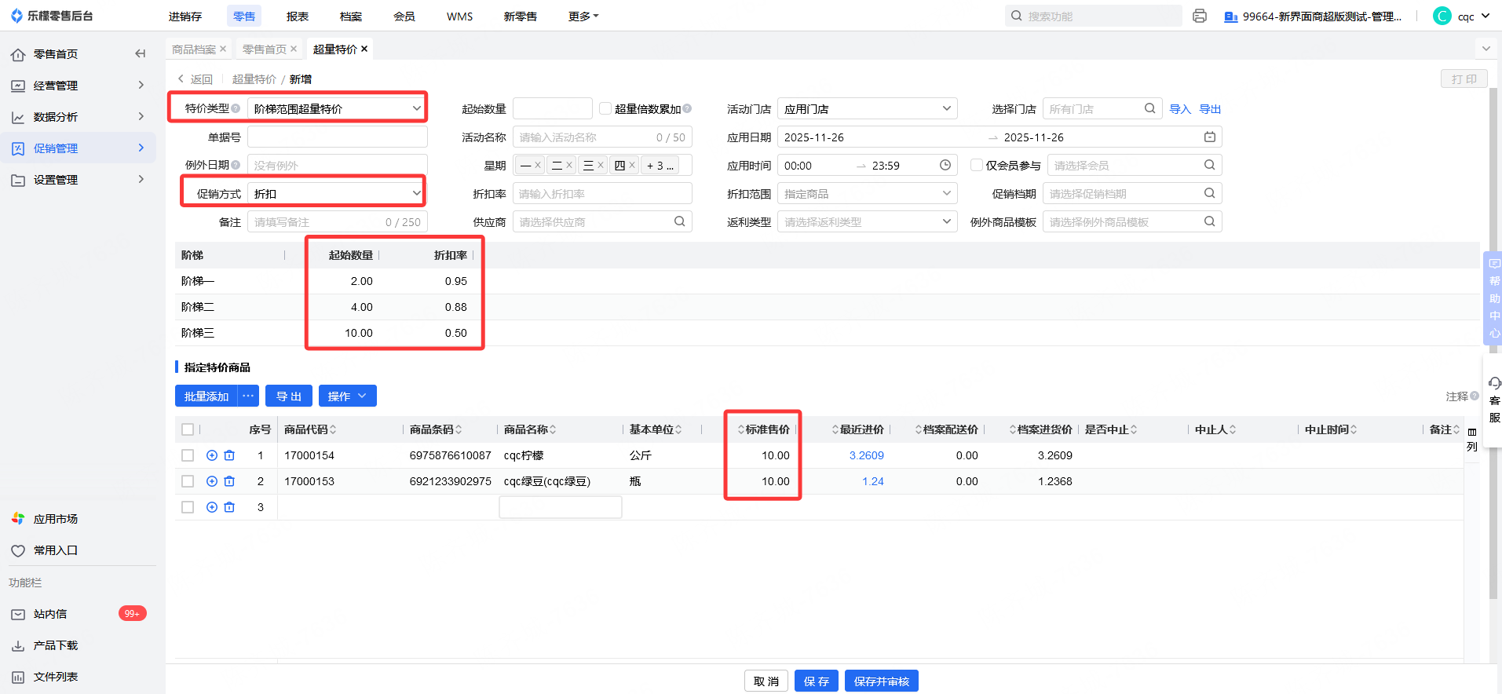
Task: Expand the 更多 top menu
Action: pos(583,16)
